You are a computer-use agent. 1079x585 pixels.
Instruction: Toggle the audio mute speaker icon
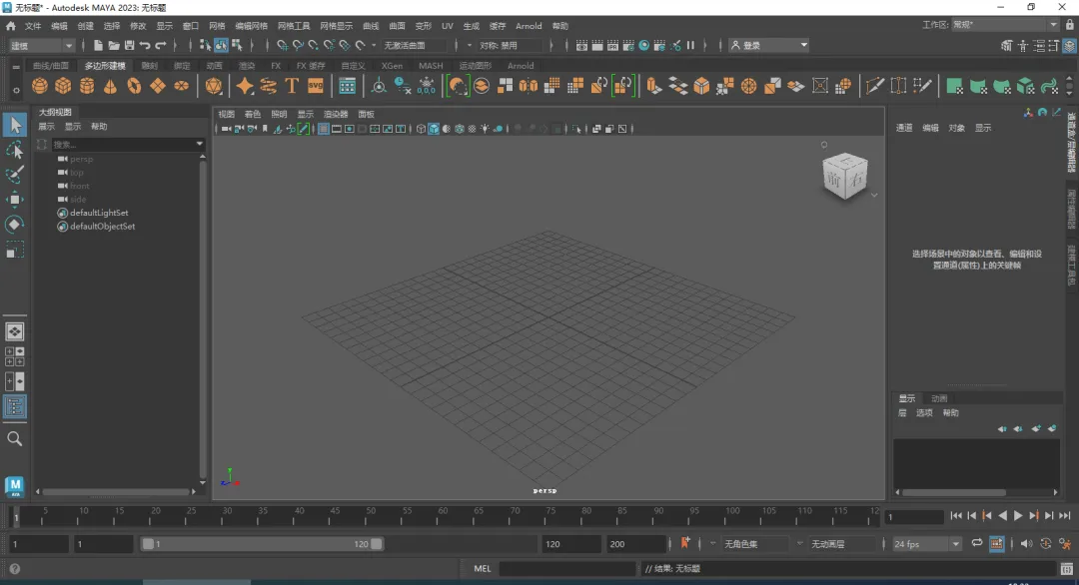(x=1026, y=543)
